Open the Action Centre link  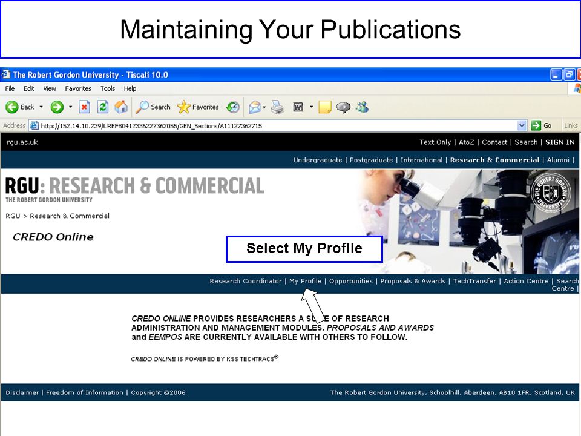pos(526,281)
